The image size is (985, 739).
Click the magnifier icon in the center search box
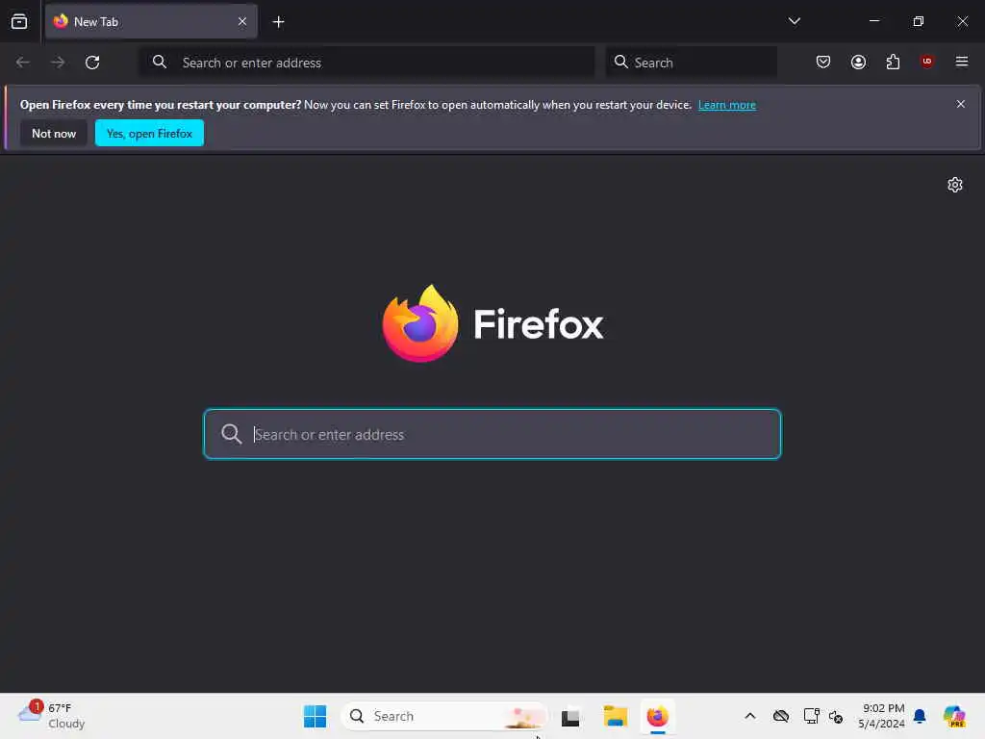coord(231,434)
